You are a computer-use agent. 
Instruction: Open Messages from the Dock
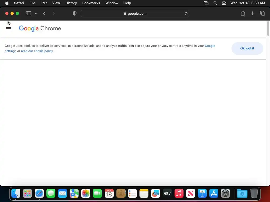[51, 193]
